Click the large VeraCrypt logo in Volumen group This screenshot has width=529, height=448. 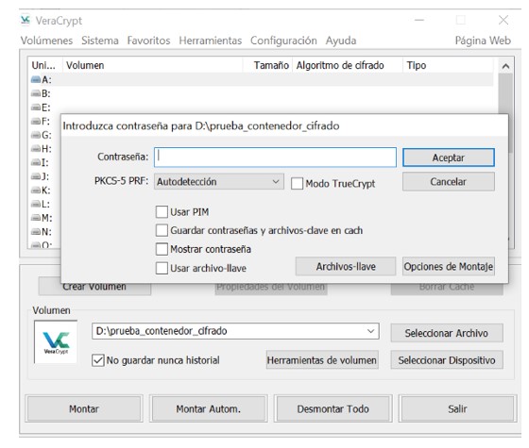point(56,341)
